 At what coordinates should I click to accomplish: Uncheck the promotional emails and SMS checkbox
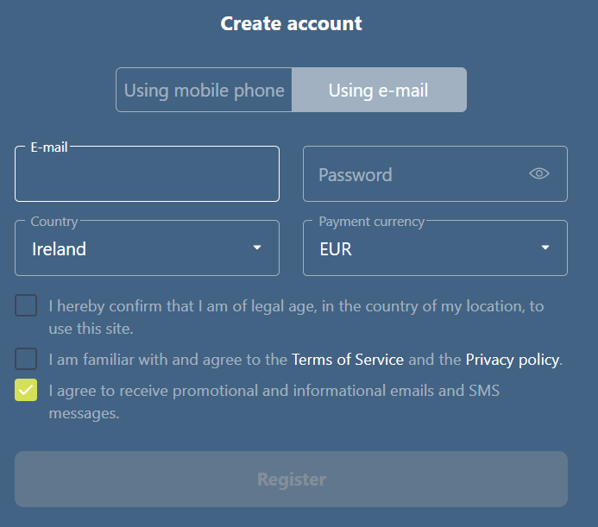[x=26, y=390]
